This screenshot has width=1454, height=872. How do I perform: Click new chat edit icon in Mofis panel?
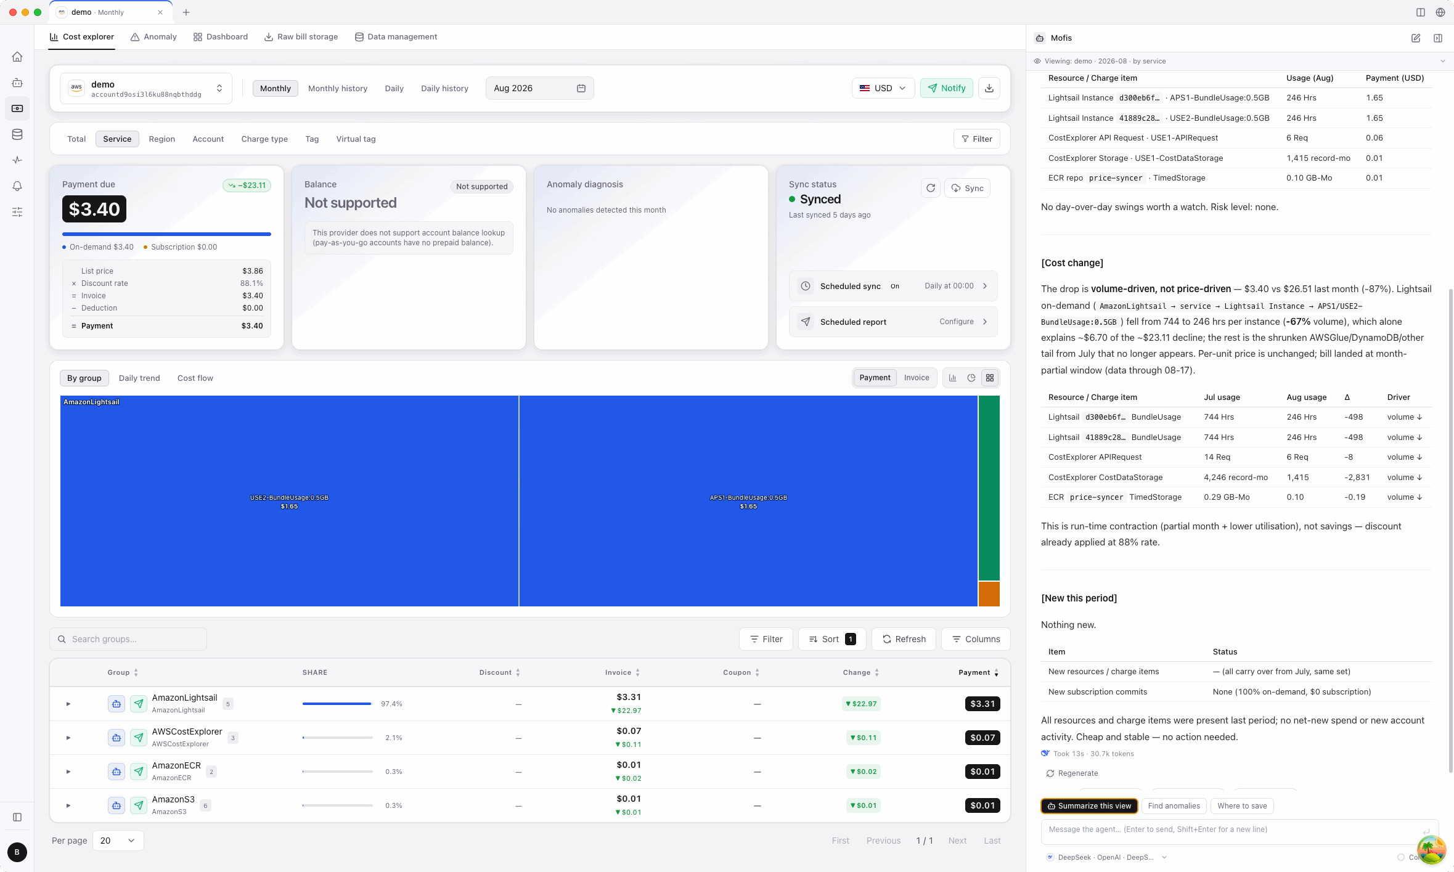[x=1416, y=38]
